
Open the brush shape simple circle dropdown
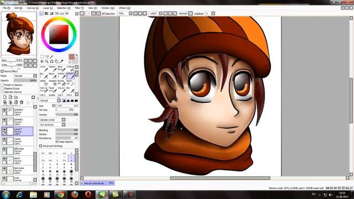(x=64, y=120)
